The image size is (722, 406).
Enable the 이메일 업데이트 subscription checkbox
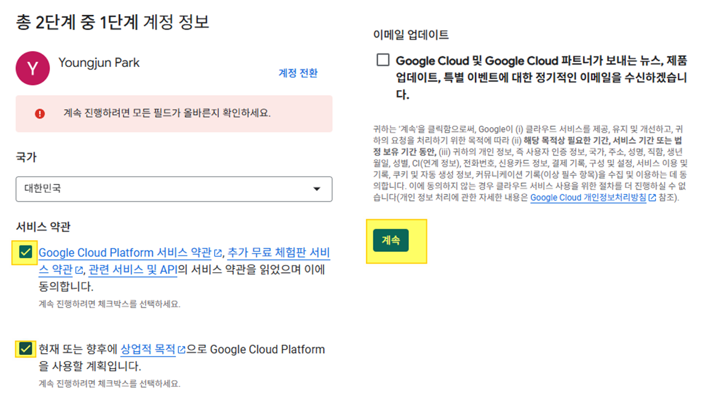pos(383,60)
